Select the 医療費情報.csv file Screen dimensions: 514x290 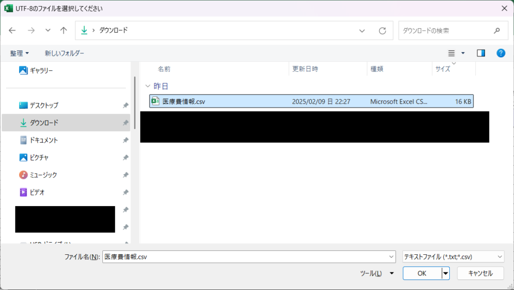point(184,102)
